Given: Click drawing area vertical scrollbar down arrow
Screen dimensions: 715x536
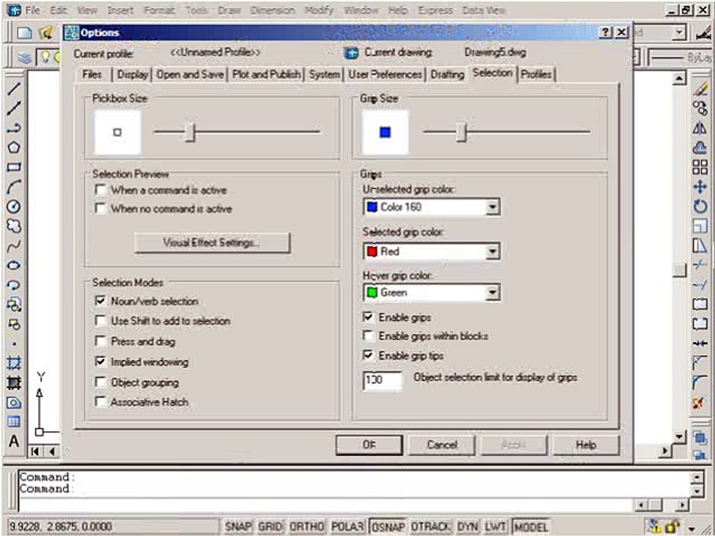Looking at the screenshot, I should coord(679,436).
